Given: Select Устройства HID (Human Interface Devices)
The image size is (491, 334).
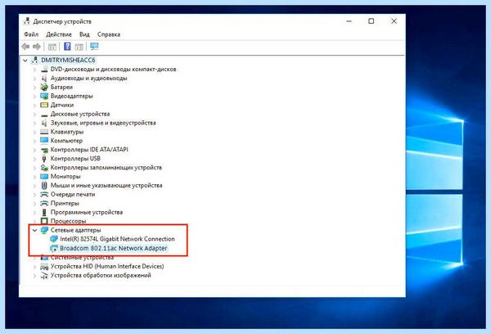Looking at the screenshot, I should (x=107, y=267).
